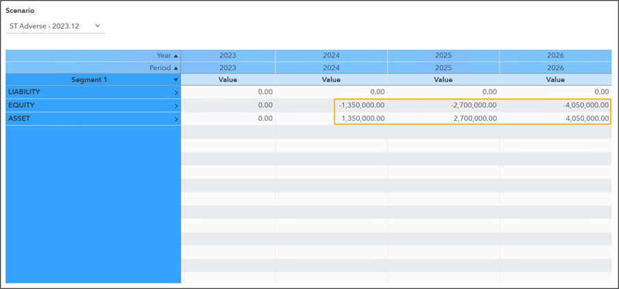Viewport: 619px width, 289px height.
Task: Click the 2026 Period column header
Action: pyautogui.click(x=555, y=68)
